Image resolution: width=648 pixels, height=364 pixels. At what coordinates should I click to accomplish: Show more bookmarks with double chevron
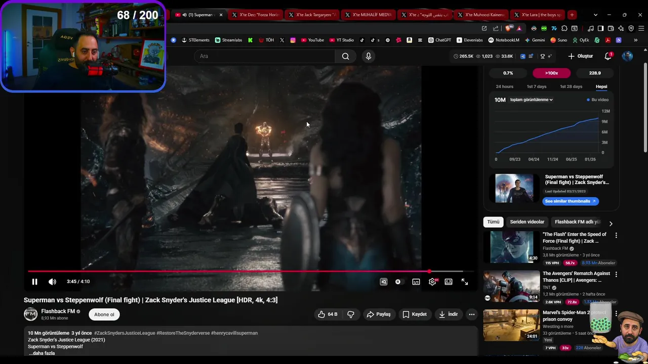pos(635,40)
